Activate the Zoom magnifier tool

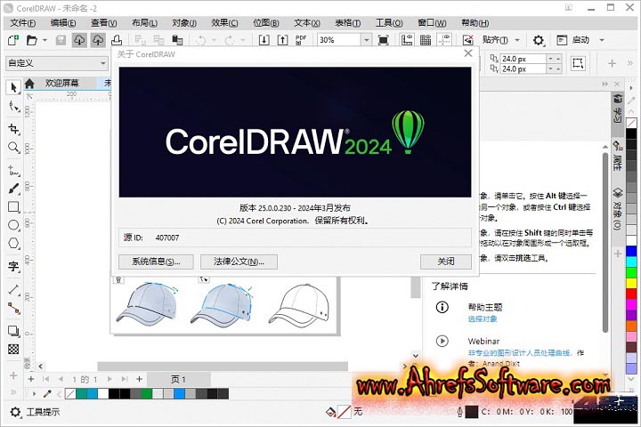point(13,148)
